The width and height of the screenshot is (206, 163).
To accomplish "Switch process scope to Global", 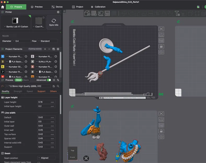I will tap(18, 80).
